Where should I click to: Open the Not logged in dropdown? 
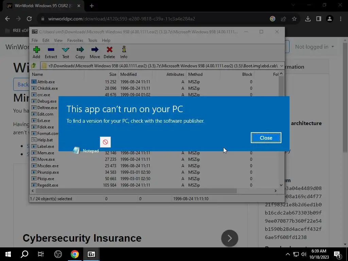click(314, 47)
